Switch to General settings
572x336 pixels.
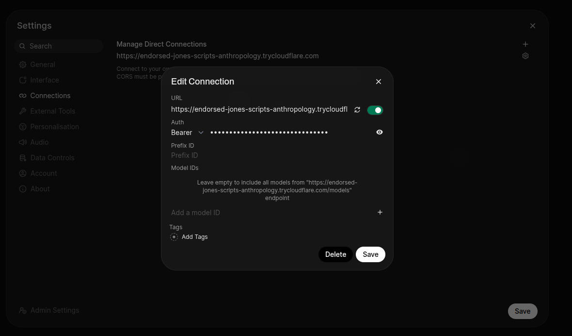tap(22, 65)
